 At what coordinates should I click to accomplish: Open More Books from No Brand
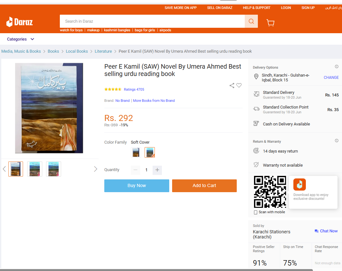[154, 101]
